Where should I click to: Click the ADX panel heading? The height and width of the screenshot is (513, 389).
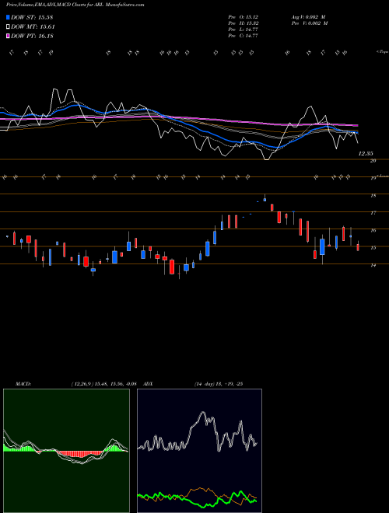[x=149, y=384]
